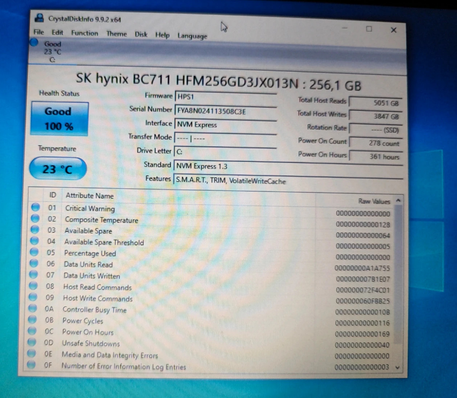The width and height of the screenshot is (457, 398).
Task: Select the Critical Warning attribute name
Action: point(90,208)
